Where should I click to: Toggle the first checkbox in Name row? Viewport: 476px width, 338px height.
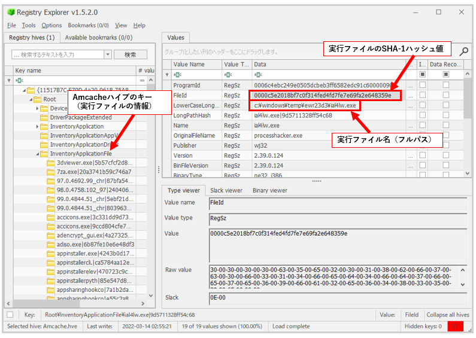click(x=422, y=125)
